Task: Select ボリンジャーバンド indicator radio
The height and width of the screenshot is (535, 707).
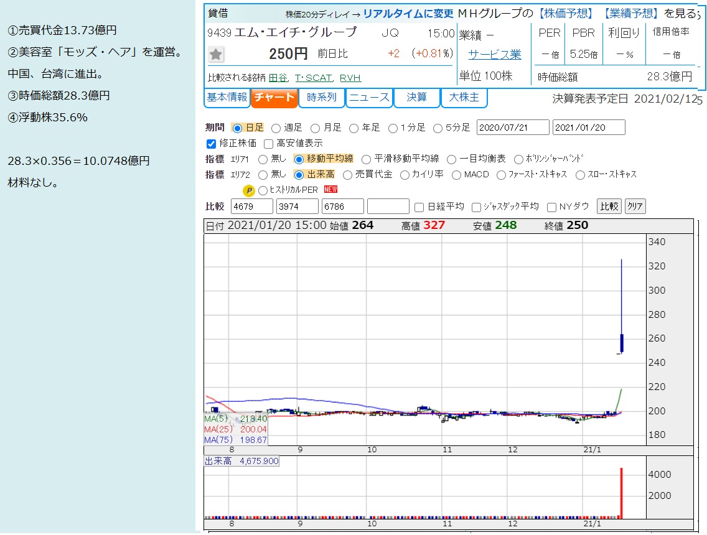Action: click(x=518, y=159)
